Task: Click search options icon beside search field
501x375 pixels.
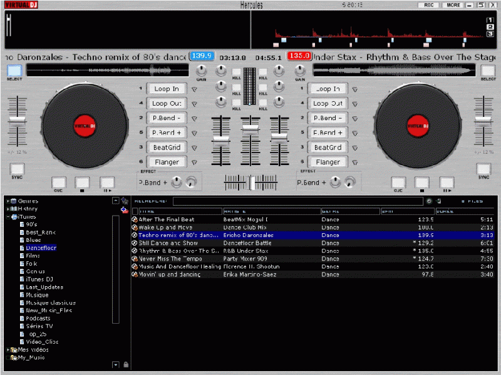Action: (x=429, y=201)
